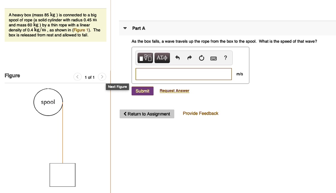
Task: Click the 1 of 1 figure counter
Action: 90,77
